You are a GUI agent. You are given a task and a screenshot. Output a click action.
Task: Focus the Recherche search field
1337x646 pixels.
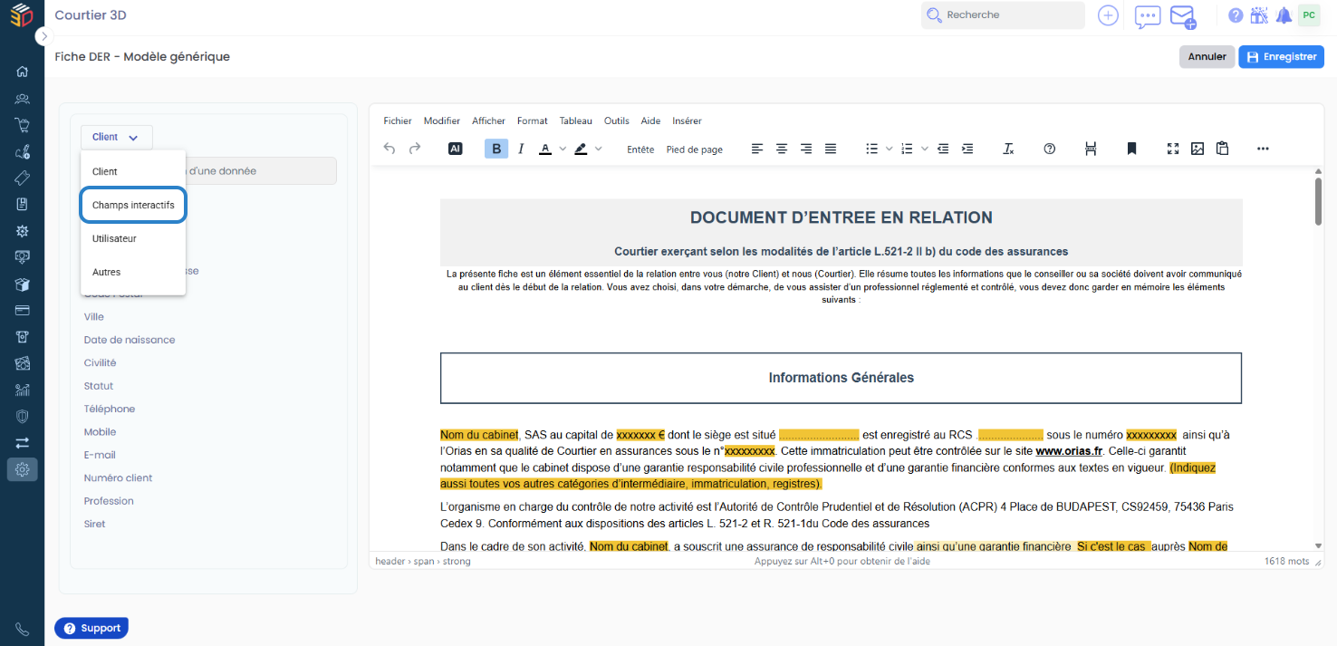(x=1003, y=15)
